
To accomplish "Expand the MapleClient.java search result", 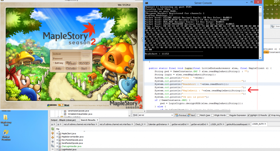I will (x=57, y=133).
